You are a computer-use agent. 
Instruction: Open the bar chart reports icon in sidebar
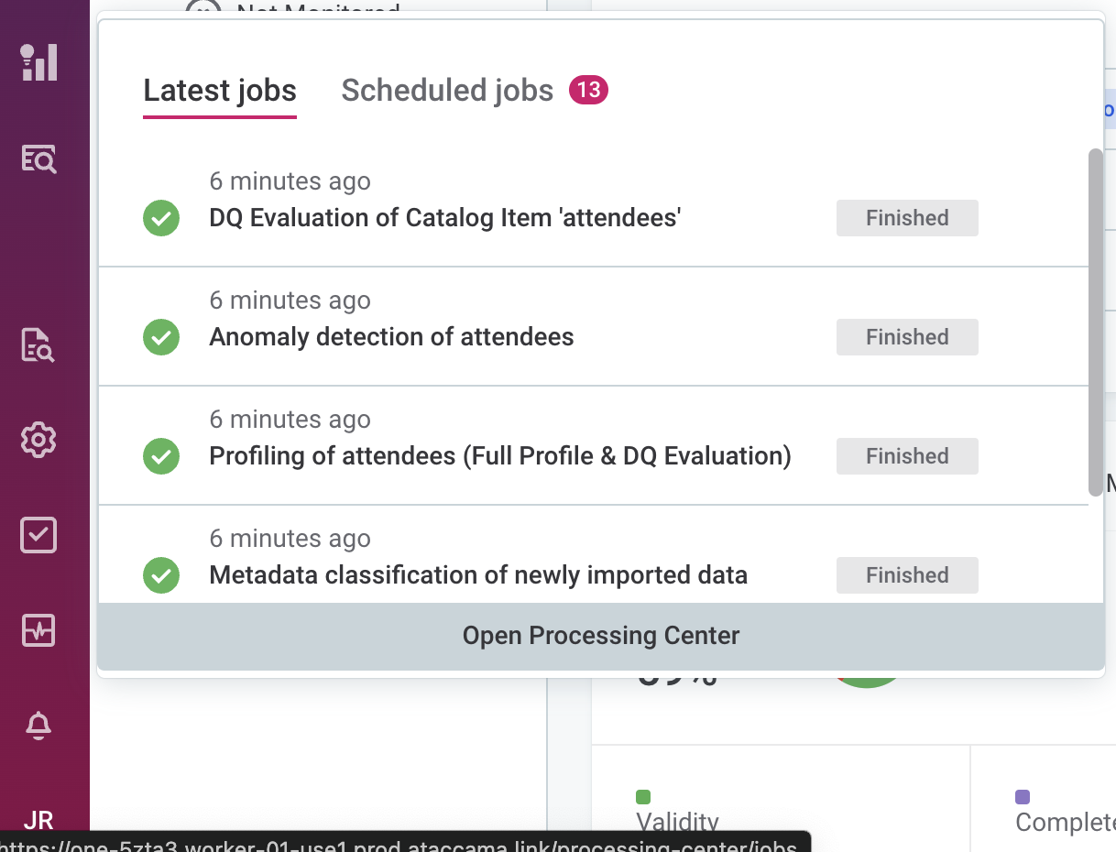pos(38,62)
